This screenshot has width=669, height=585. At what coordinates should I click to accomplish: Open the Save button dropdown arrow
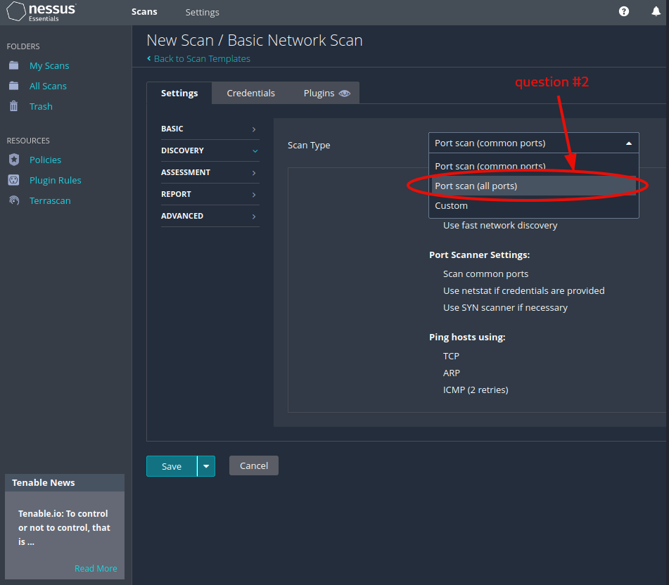coord(206,466)
